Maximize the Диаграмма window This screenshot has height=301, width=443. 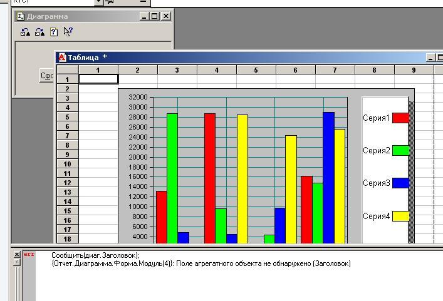[155, 16]
